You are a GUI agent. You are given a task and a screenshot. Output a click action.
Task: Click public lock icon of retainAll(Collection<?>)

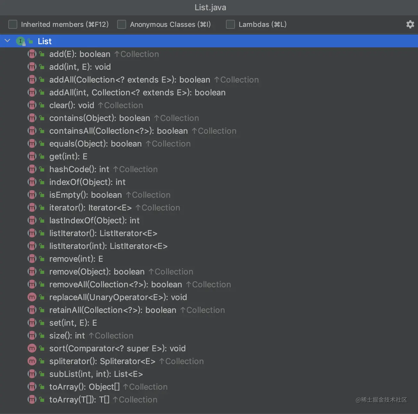coord(42,310)
